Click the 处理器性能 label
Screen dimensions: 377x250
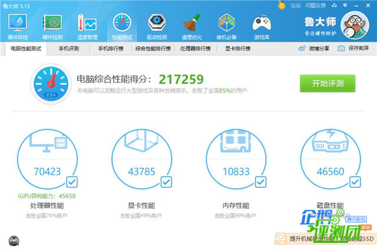[x=47, y=205]
